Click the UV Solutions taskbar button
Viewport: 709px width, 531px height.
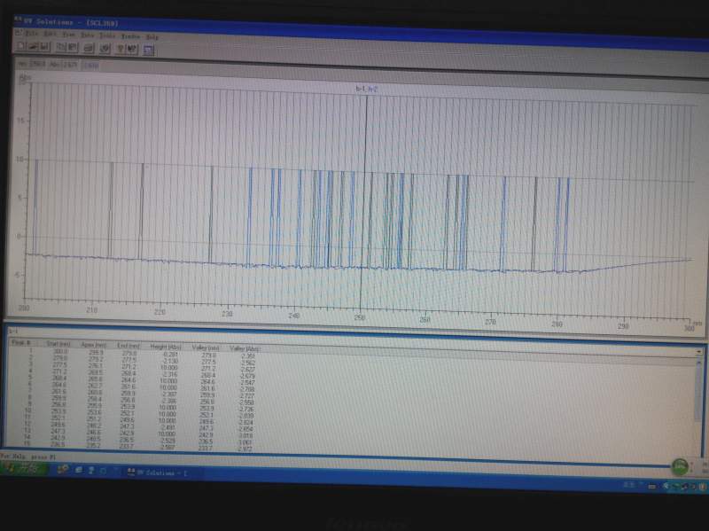point(162,472)
